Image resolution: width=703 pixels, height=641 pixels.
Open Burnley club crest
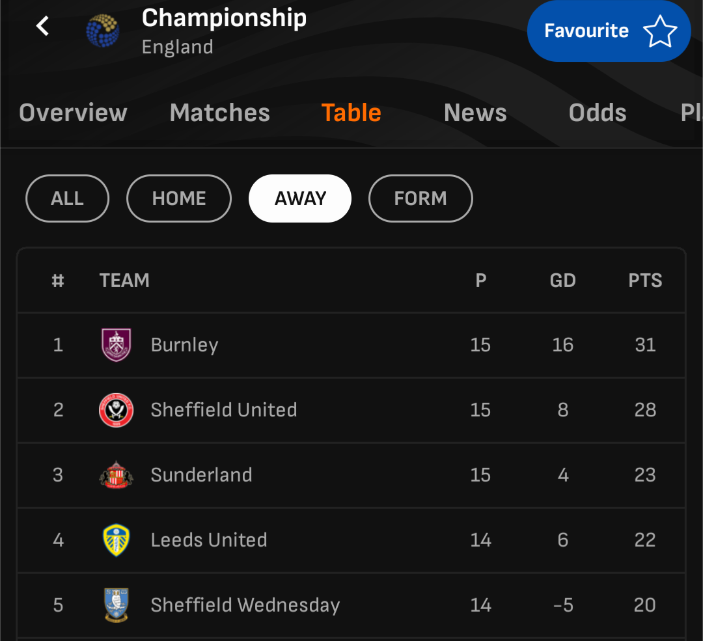pos(117,345)
